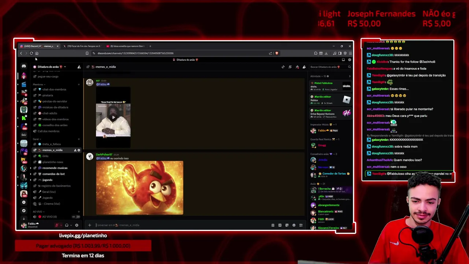Viewport: 469px width, 264px height.
Task: Open pirataria channel
Action: (x=56, y=95)
